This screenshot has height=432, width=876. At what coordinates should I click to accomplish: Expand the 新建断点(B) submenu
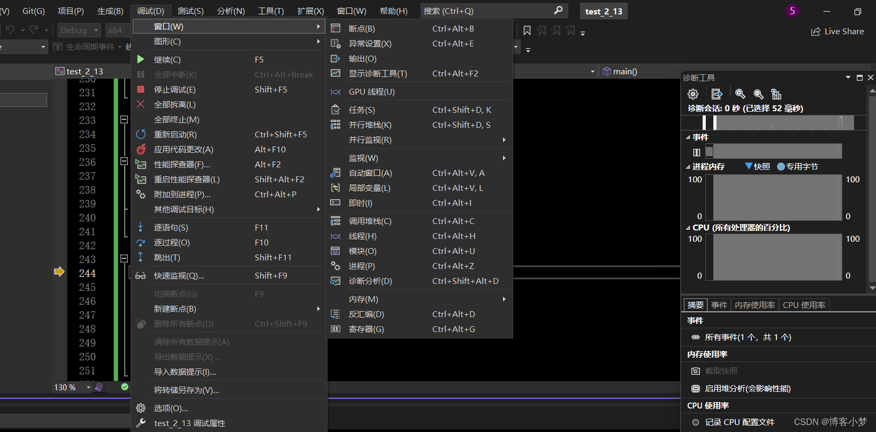(229, 309)
